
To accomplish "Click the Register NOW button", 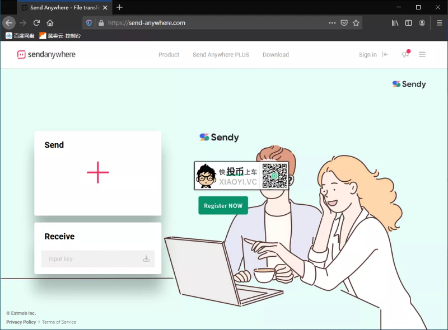I will coord(223,205).
